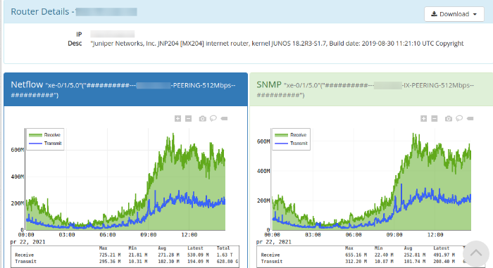Click blue Transmit swatch in SNMP legend
Viewport: 493px width, 268px height.
(281, 143)
